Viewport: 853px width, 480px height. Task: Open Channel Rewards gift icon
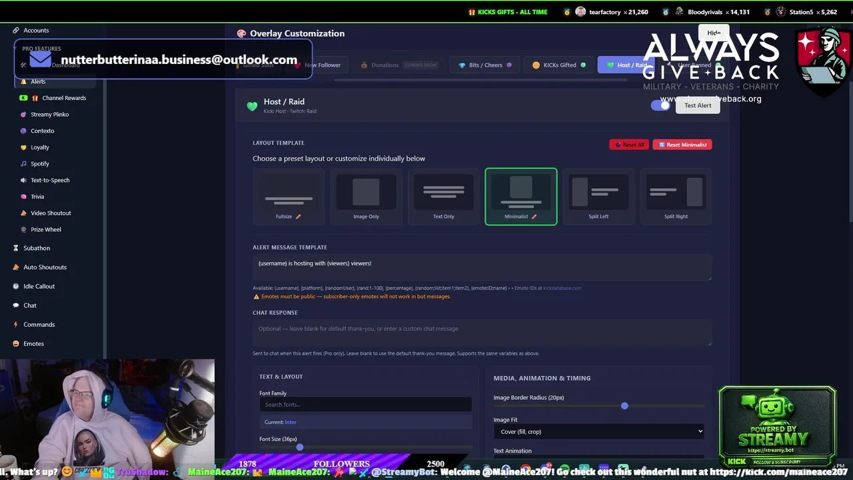tap(35, 98)
